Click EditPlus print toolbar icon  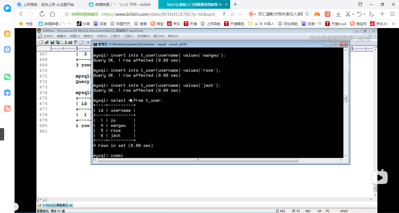pos(70,42)
